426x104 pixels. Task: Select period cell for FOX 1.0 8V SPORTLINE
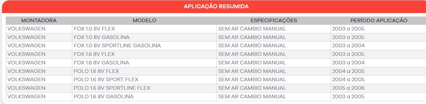click(378, 46)
